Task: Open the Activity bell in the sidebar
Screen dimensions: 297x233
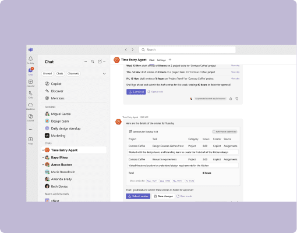Action: (x=30, y=60)
